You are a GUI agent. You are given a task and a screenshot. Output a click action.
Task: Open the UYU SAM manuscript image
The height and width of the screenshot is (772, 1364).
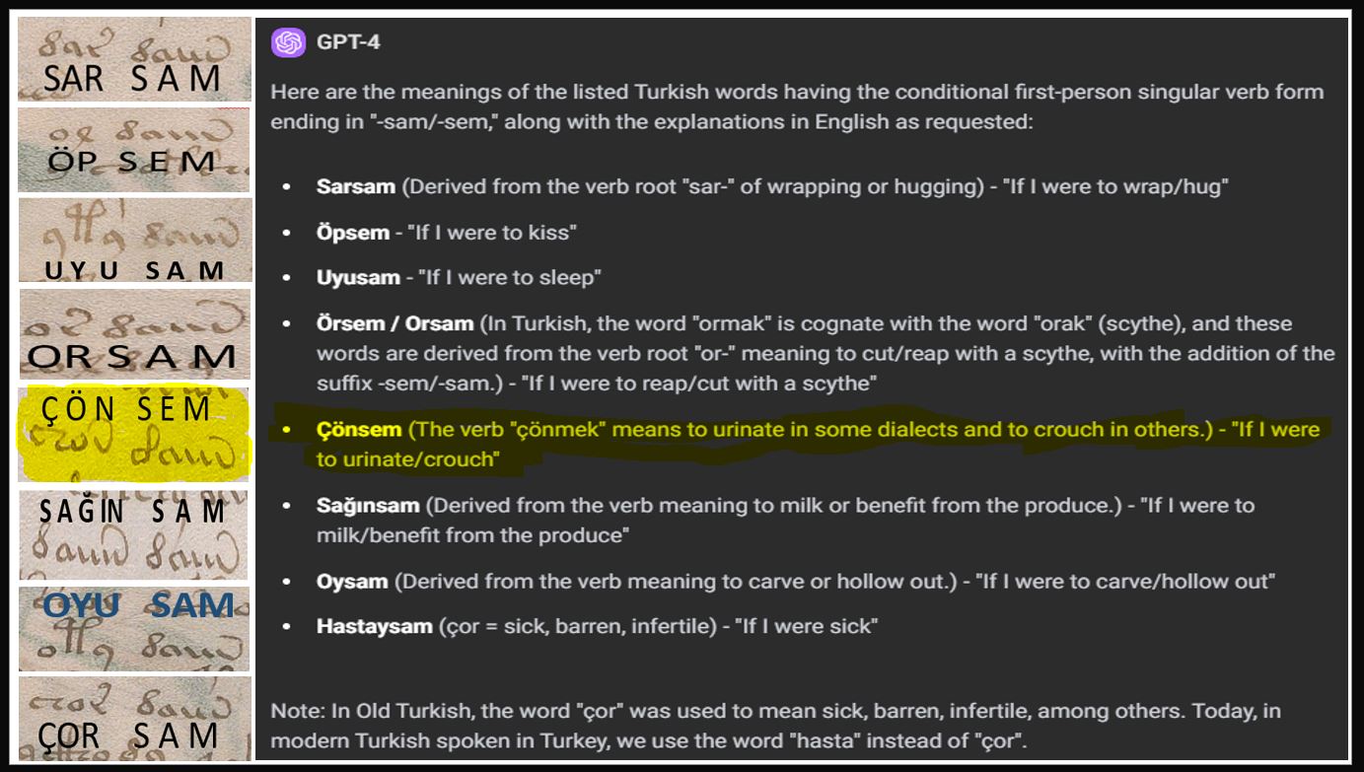pyautogui.click(x=135, y=240)
